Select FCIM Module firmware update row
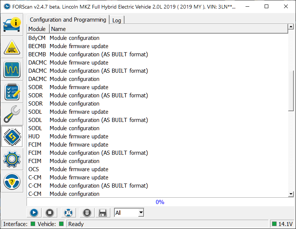 click(157, 145)
